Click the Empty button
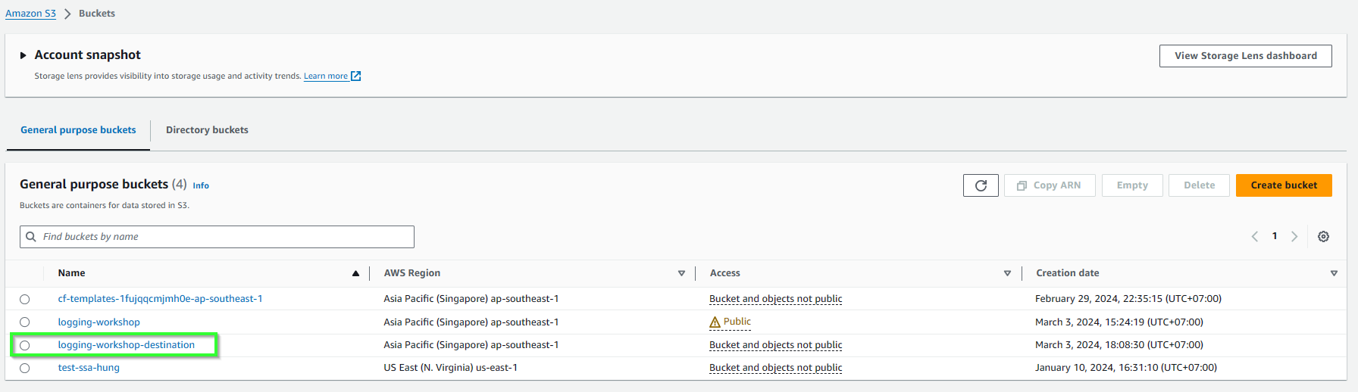Image resolution: width=1358 pixels, height=392 pixels. pos(1132,185)
